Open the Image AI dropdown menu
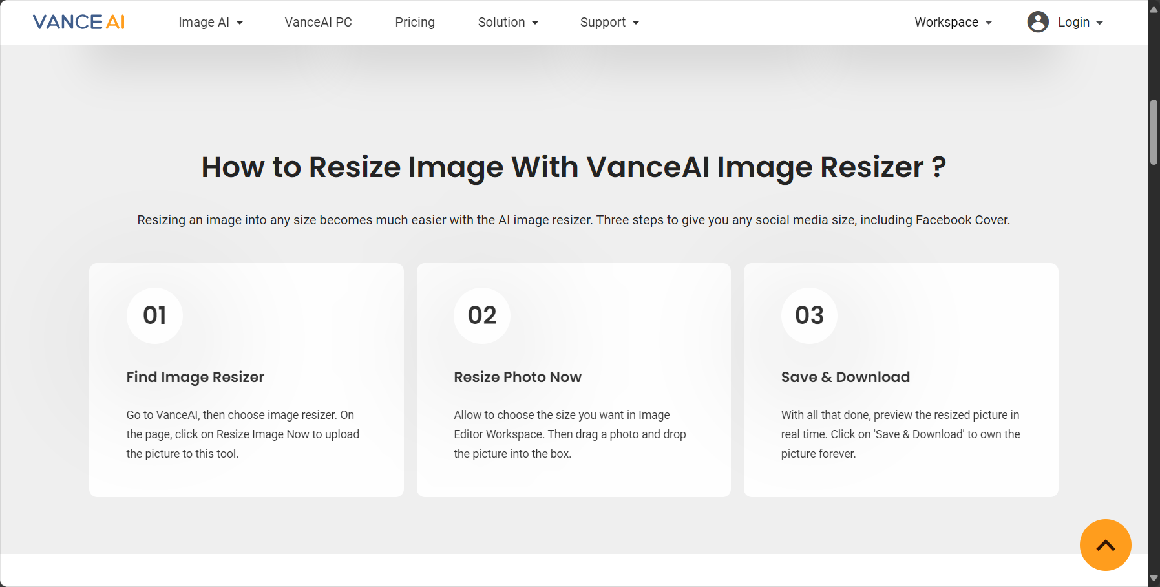1160x587 pixels. [211, 22]
